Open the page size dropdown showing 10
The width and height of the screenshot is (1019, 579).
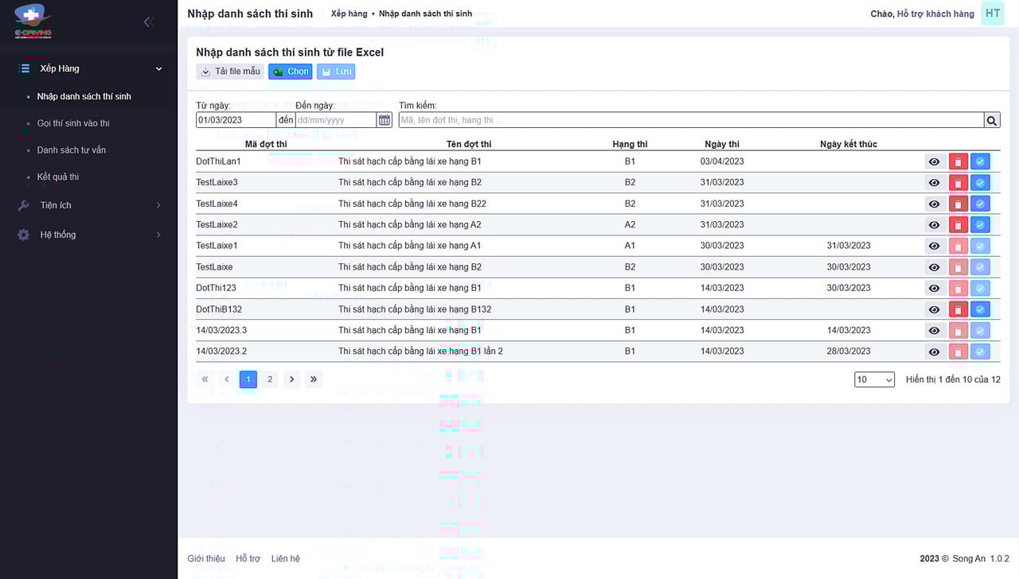pos(874,380)
